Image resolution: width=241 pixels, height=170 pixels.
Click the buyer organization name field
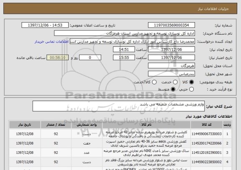point(125,33)
